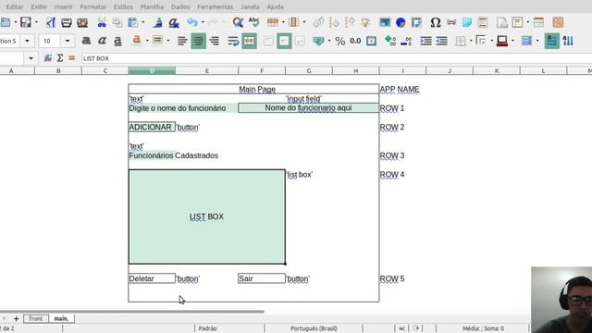Toggle print preview
This screenshot has width=592, height=333.
pyautogui.click(x=82, y=22)
